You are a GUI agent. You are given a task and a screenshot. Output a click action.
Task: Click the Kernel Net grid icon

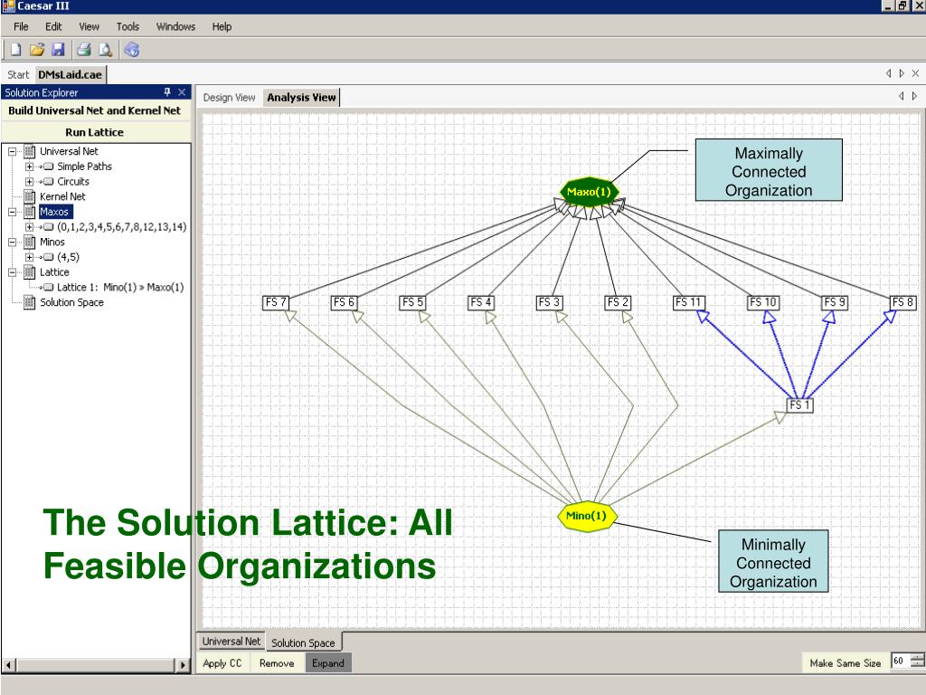tap(30, 196)
